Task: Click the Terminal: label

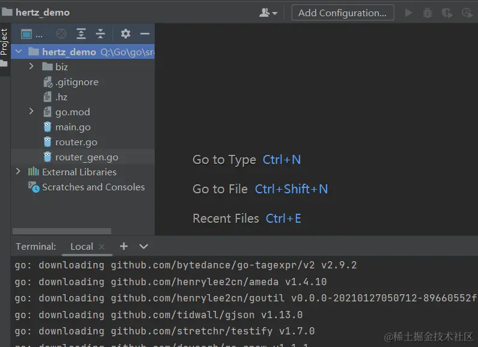Action: click(36, 246)
